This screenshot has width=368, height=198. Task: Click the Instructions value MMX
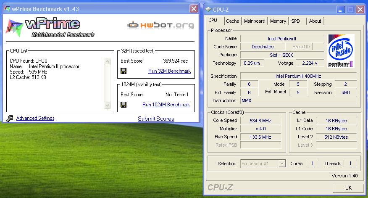(x=298, y=100)
